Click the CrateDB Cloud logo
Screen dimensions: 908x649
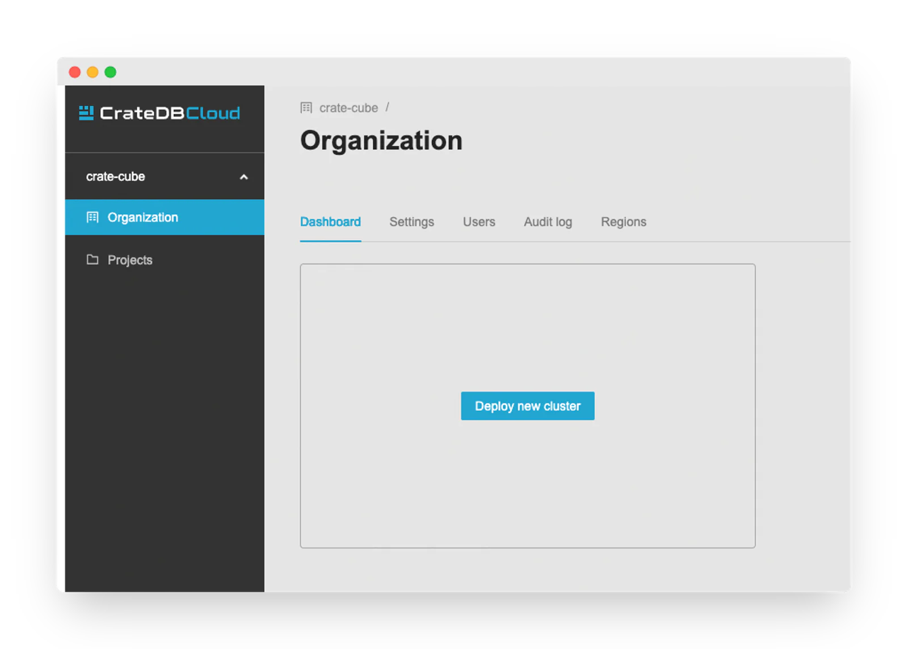[159, 113]
